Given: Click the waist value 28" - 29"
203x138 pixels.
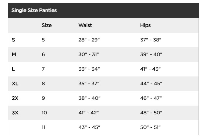Looking at the screenshot, I should coord(88,40).
